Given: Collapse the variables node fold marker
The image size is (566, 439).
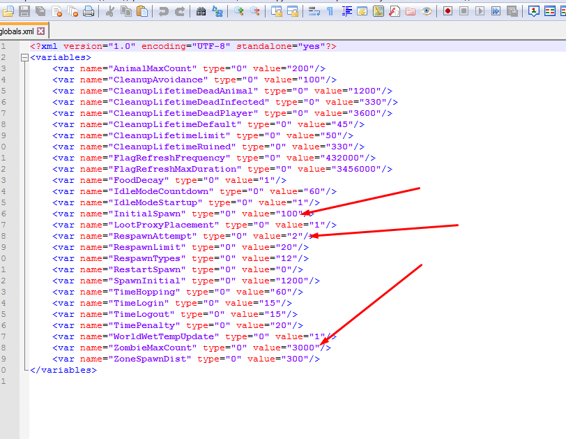Looking at the screenshot, I should (x=24, y=57).
